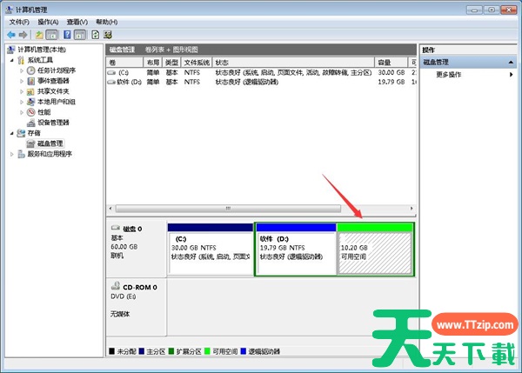The width and height of the screenshot is (522, 373).
Task: Open the 操作(A) menu
Action: (48, 21)
